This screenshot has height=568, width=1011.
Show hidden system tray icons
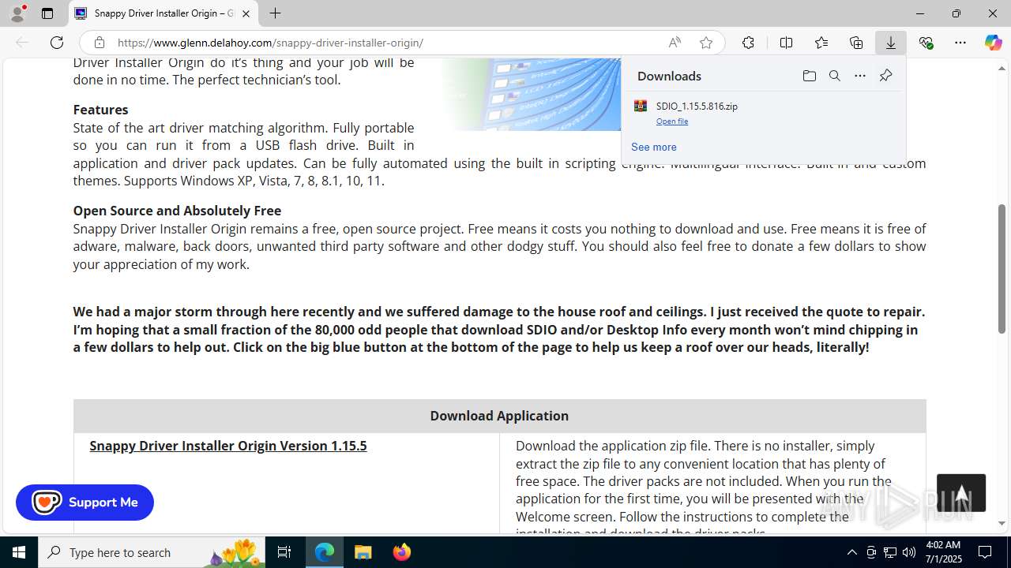point(851,552)
